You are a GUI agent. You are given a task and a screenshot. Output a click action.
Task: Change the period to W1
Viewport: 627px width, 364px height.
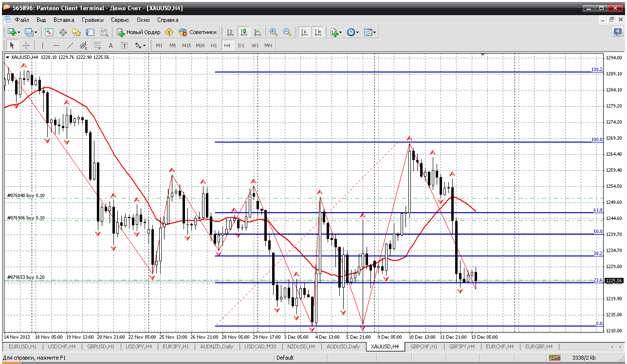point(255,45)
